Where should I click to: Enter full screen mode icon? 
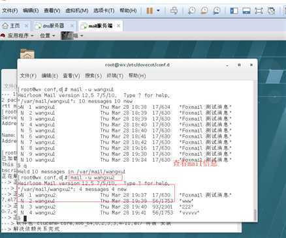pyautogui.click(x=259, y=10)
